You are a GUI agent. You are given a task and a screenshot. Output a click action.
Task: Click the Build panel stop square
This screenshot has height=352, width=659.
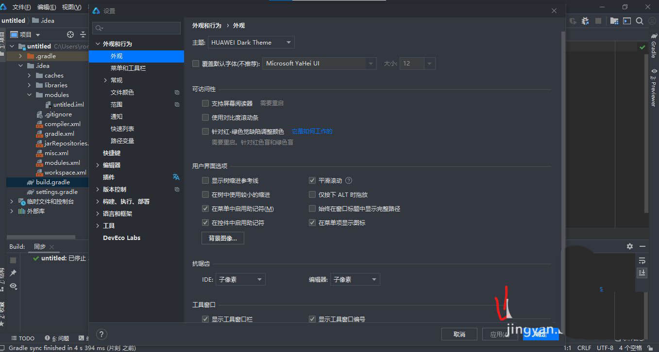(13, 260)
